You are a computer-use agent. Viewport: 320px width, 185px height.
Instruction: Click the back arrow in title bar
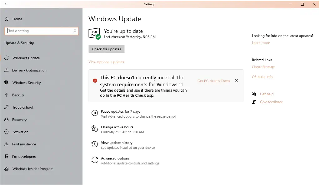6,4
